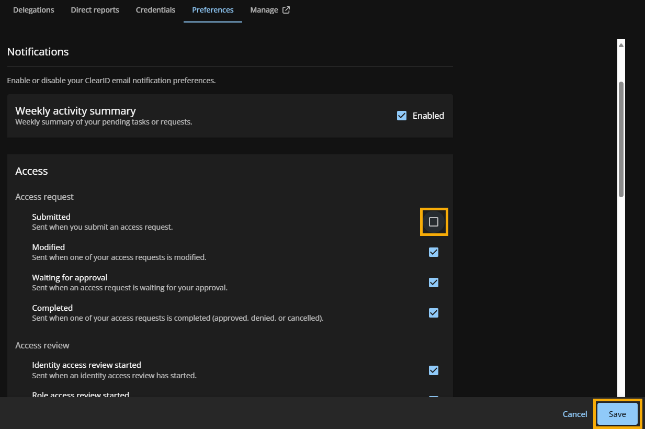The width and height of the screenshot is (645, 429).
Task: Disable Identity access review started notifications
Action: pos(434,370)
